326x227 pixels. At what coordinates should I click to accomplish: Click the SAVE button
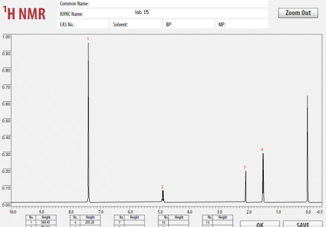click(303, 224)
